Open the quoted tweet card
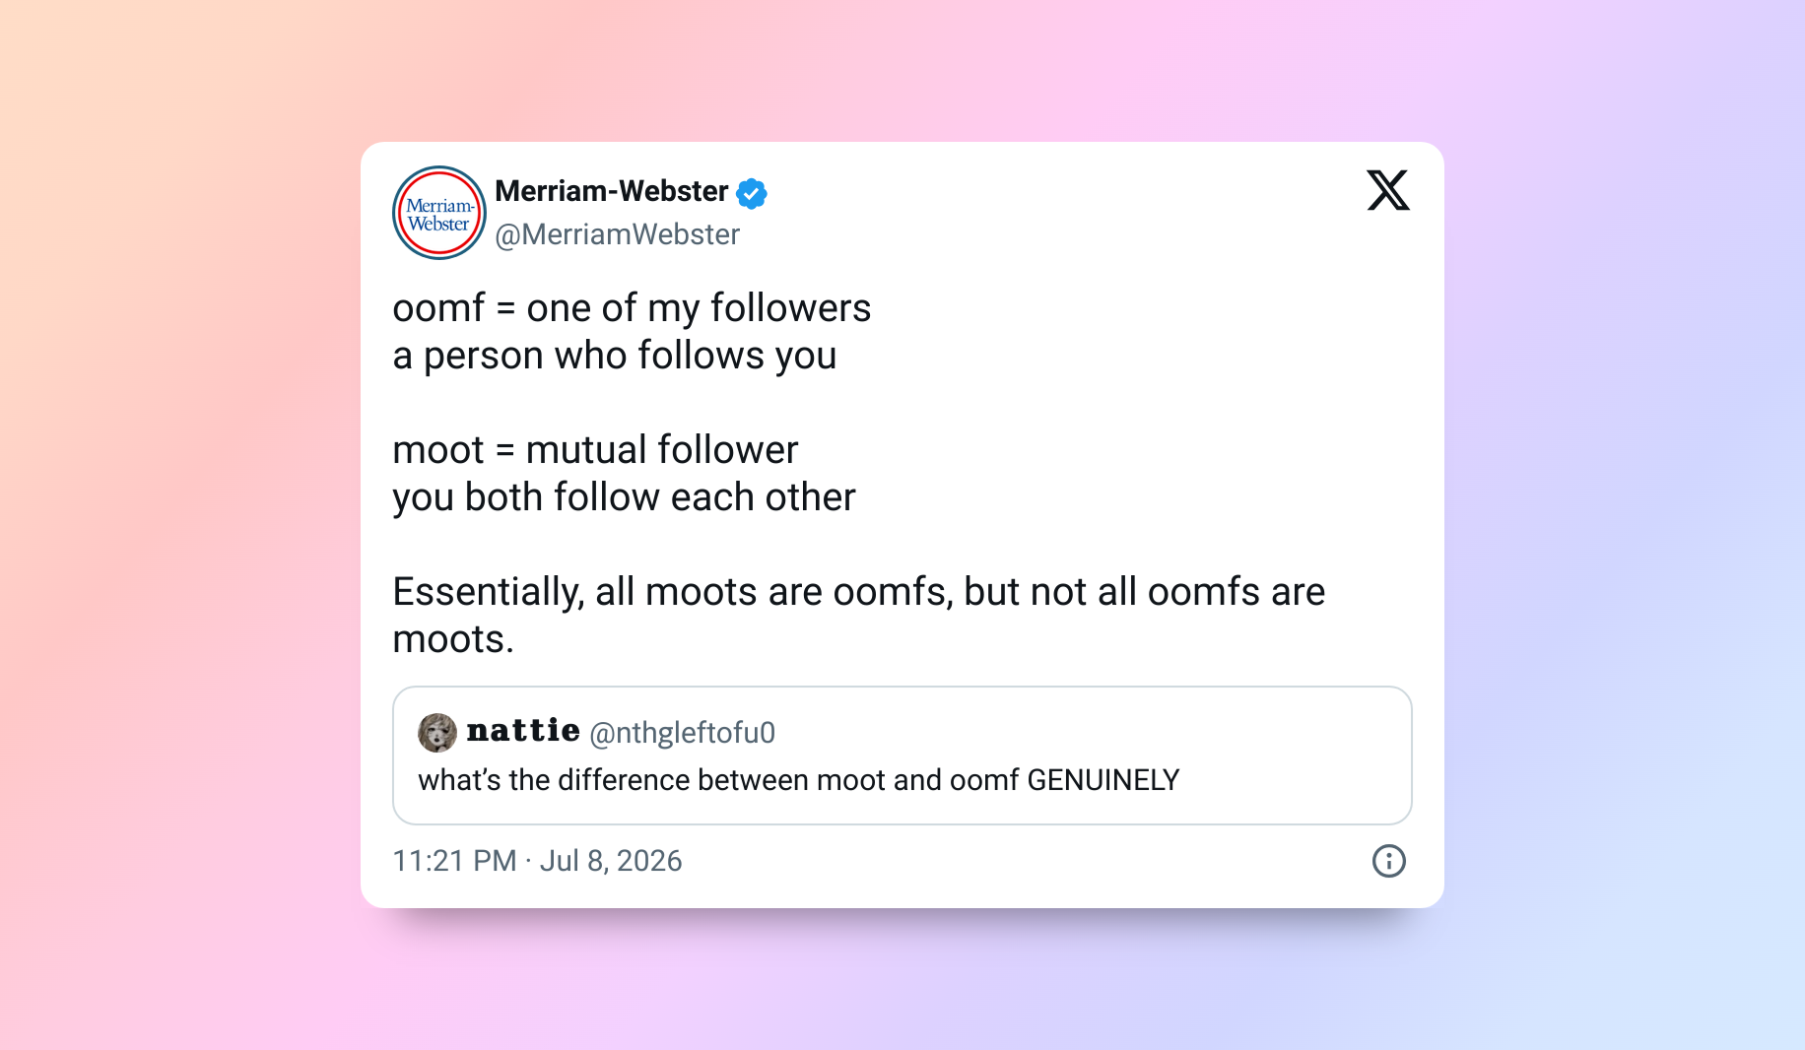The height and width of the screenshot is (1050, 1805). pos(902,755)
